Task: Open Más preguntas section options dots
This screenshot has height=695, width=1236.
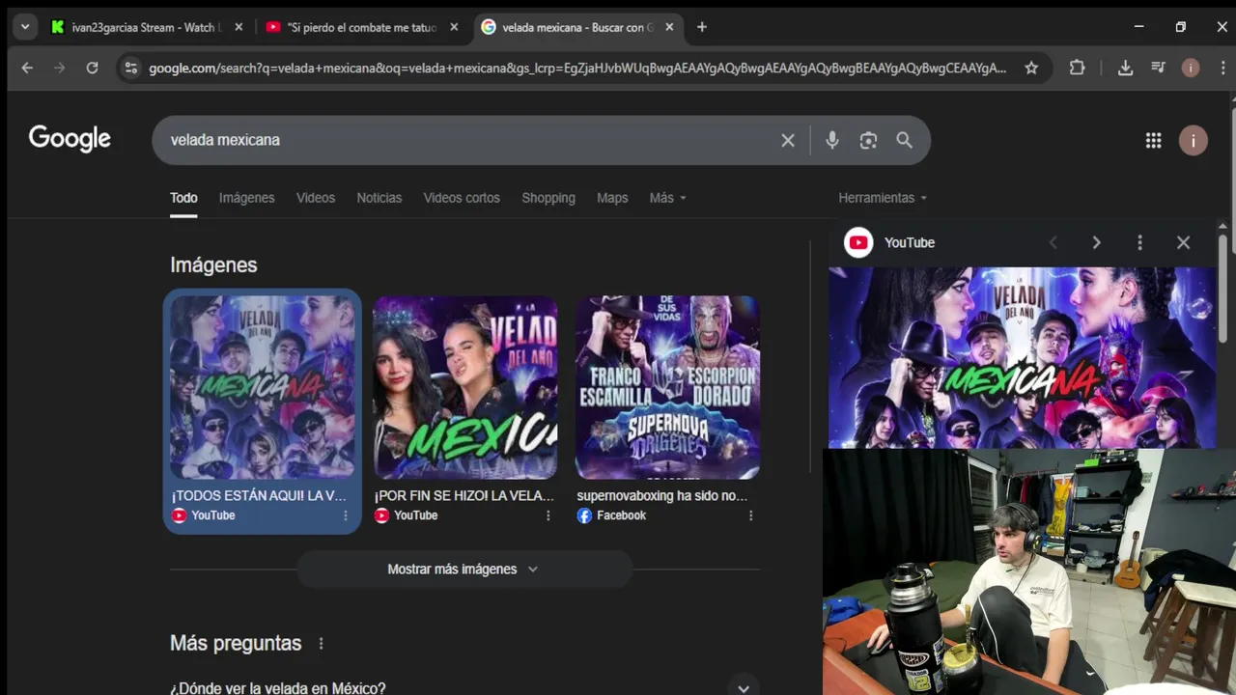Action: pos(322,644)
